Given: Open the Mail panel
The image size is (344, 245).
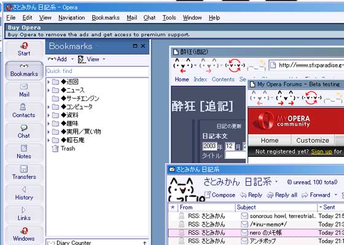Looking at the screenshot, I should pyautogui.click(x=24, y=91).
